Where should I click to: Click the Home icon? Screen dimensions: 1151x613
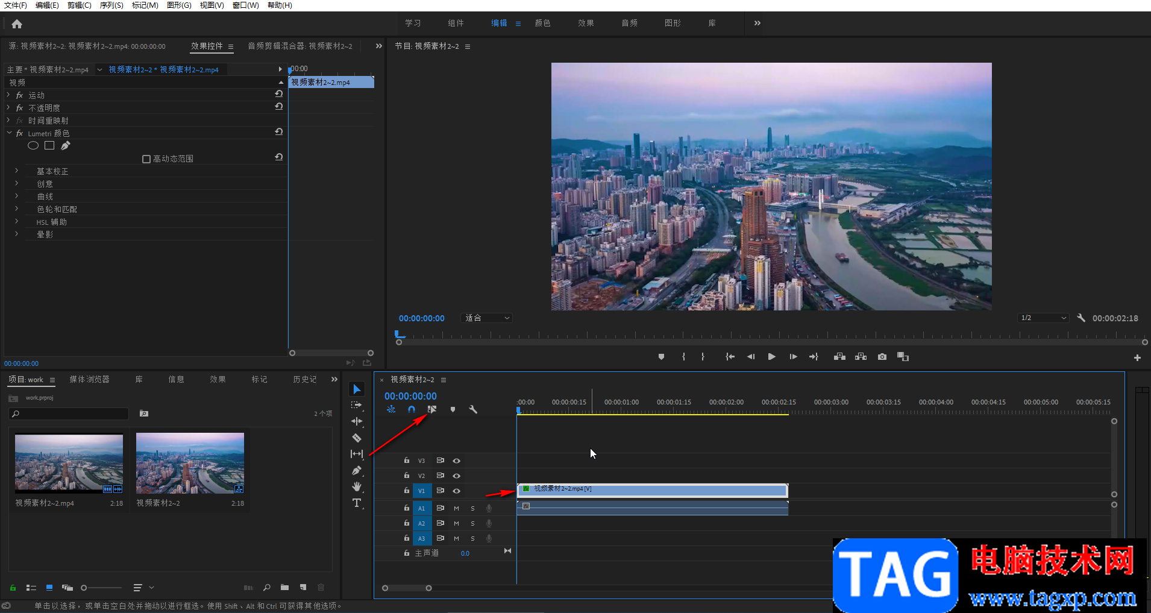(x=17, y=24)
